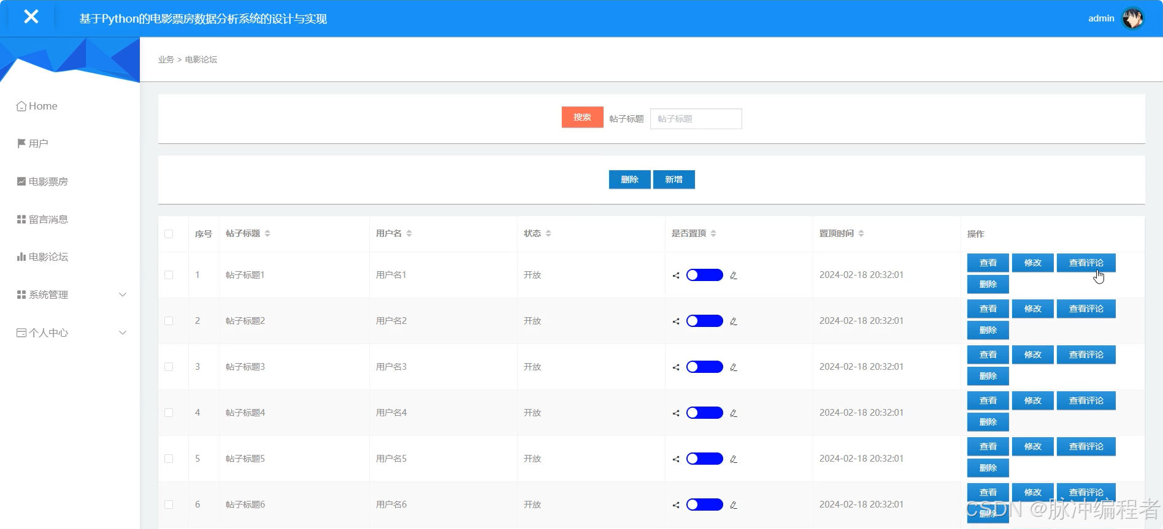1163x529 pixels.
Task: Expand the 个人中心 submenu chevron
Action: pyautogui.click(x=123, y=332)
